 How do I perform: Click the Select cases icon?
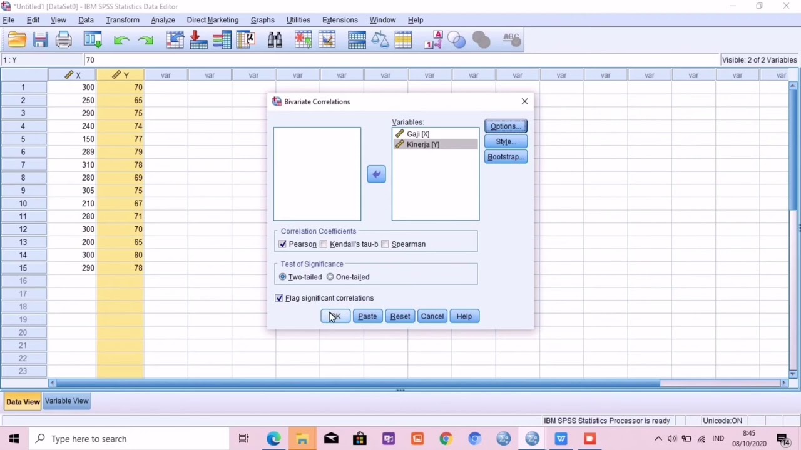point(404,41)
